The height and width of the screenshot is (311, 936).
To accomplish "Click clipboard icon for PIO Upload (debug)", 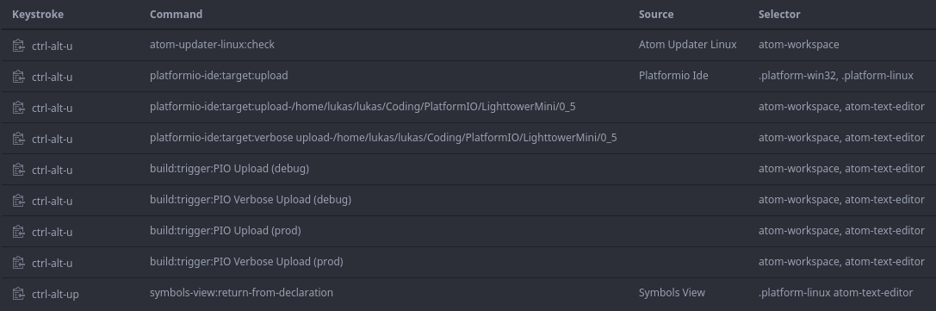I will click(19, 170).
